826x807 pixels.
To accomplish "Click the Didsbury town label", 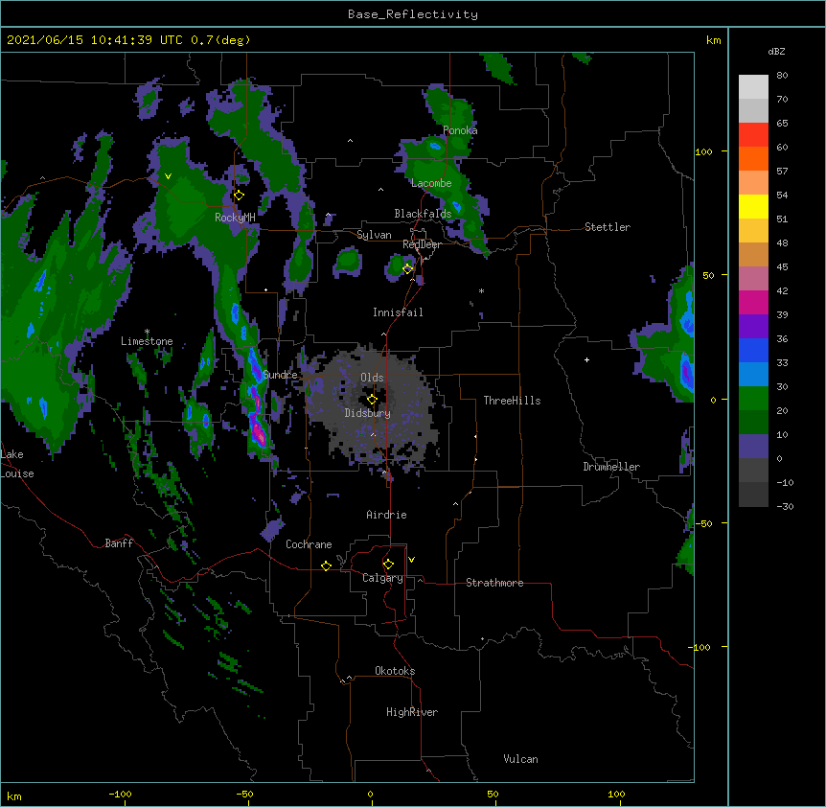I will (367, 413).
